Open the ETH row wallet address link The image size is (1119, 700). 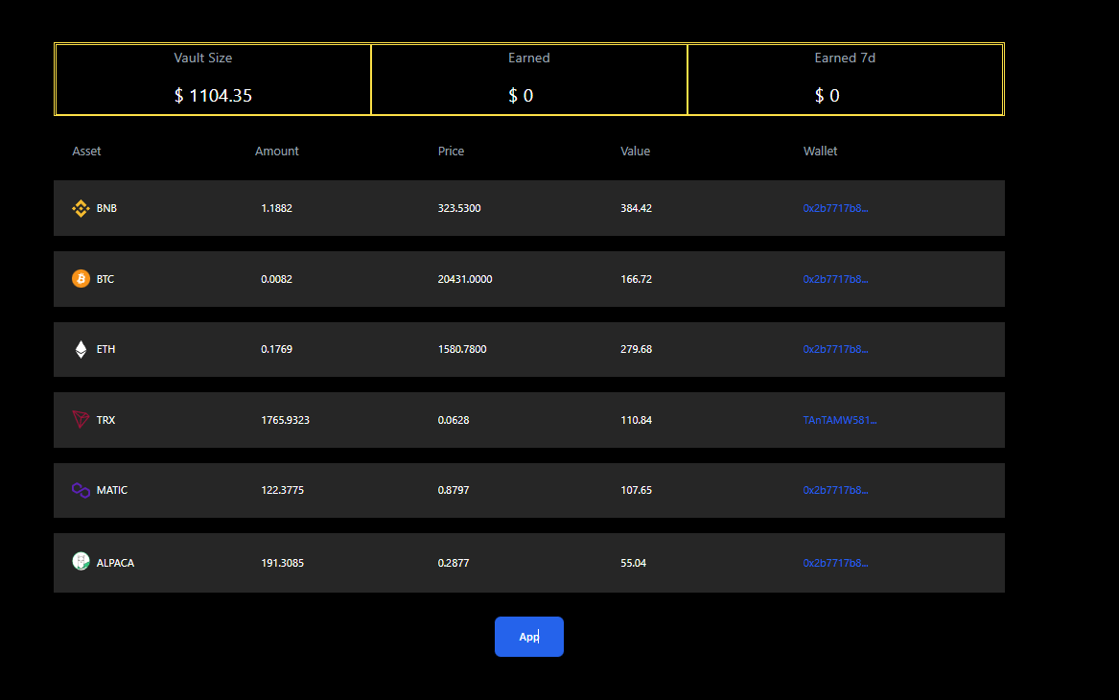[835, 349]
